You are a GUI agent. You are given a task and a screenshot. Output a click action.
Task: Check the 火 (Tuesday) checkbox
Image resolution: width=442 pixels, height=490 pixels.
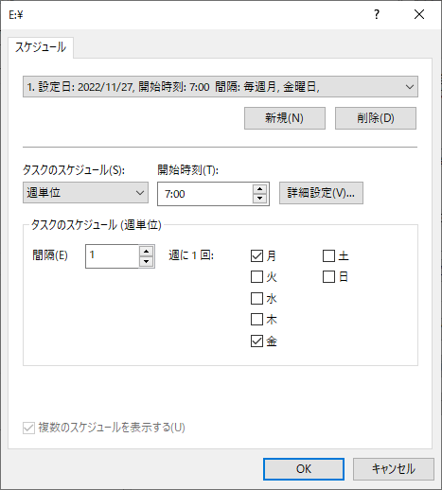pos(256,277)
